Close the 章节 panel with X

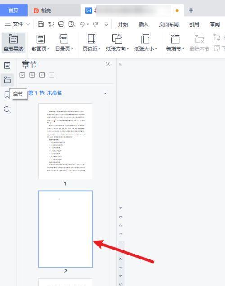[x=108, y=64]
